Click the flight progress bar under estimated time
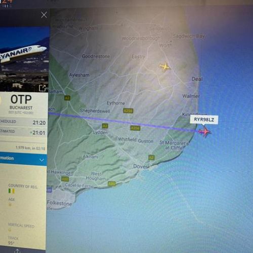253x253 pixels. pos(23,141)
